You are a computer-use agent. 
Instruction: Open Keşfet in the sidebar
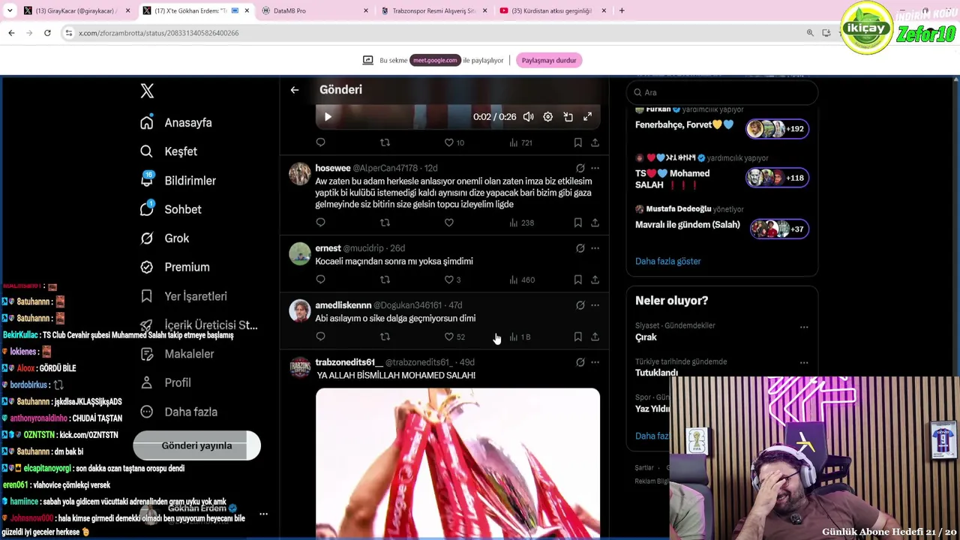(x=169, y=151)
